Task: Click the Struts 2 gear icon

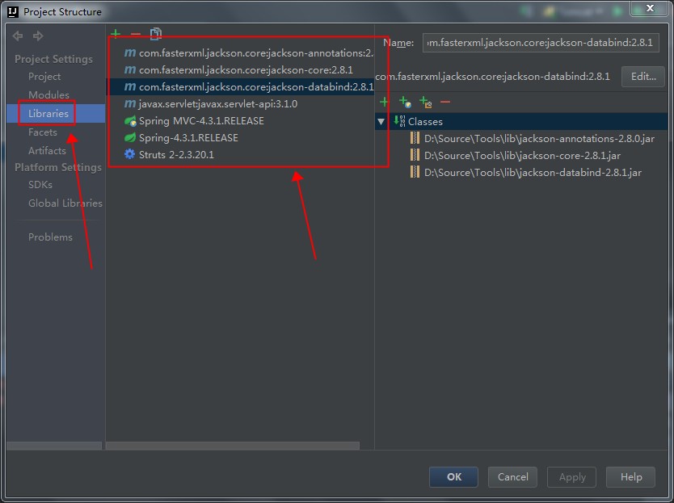Action: coord(129,154)
